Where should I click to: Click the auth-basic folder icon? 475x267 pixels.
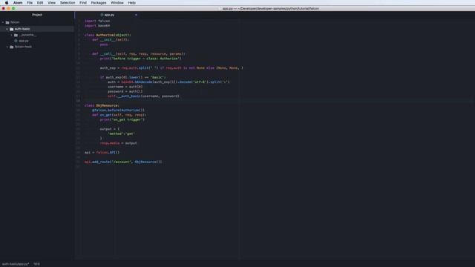(x=12, y=29)
